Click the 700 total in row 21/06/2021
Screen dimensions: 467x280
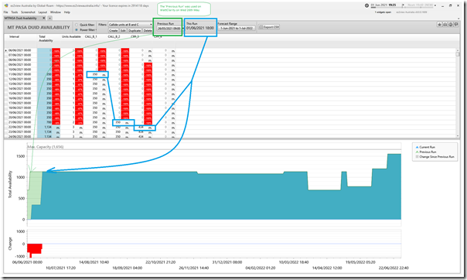[x=49, y=122]
